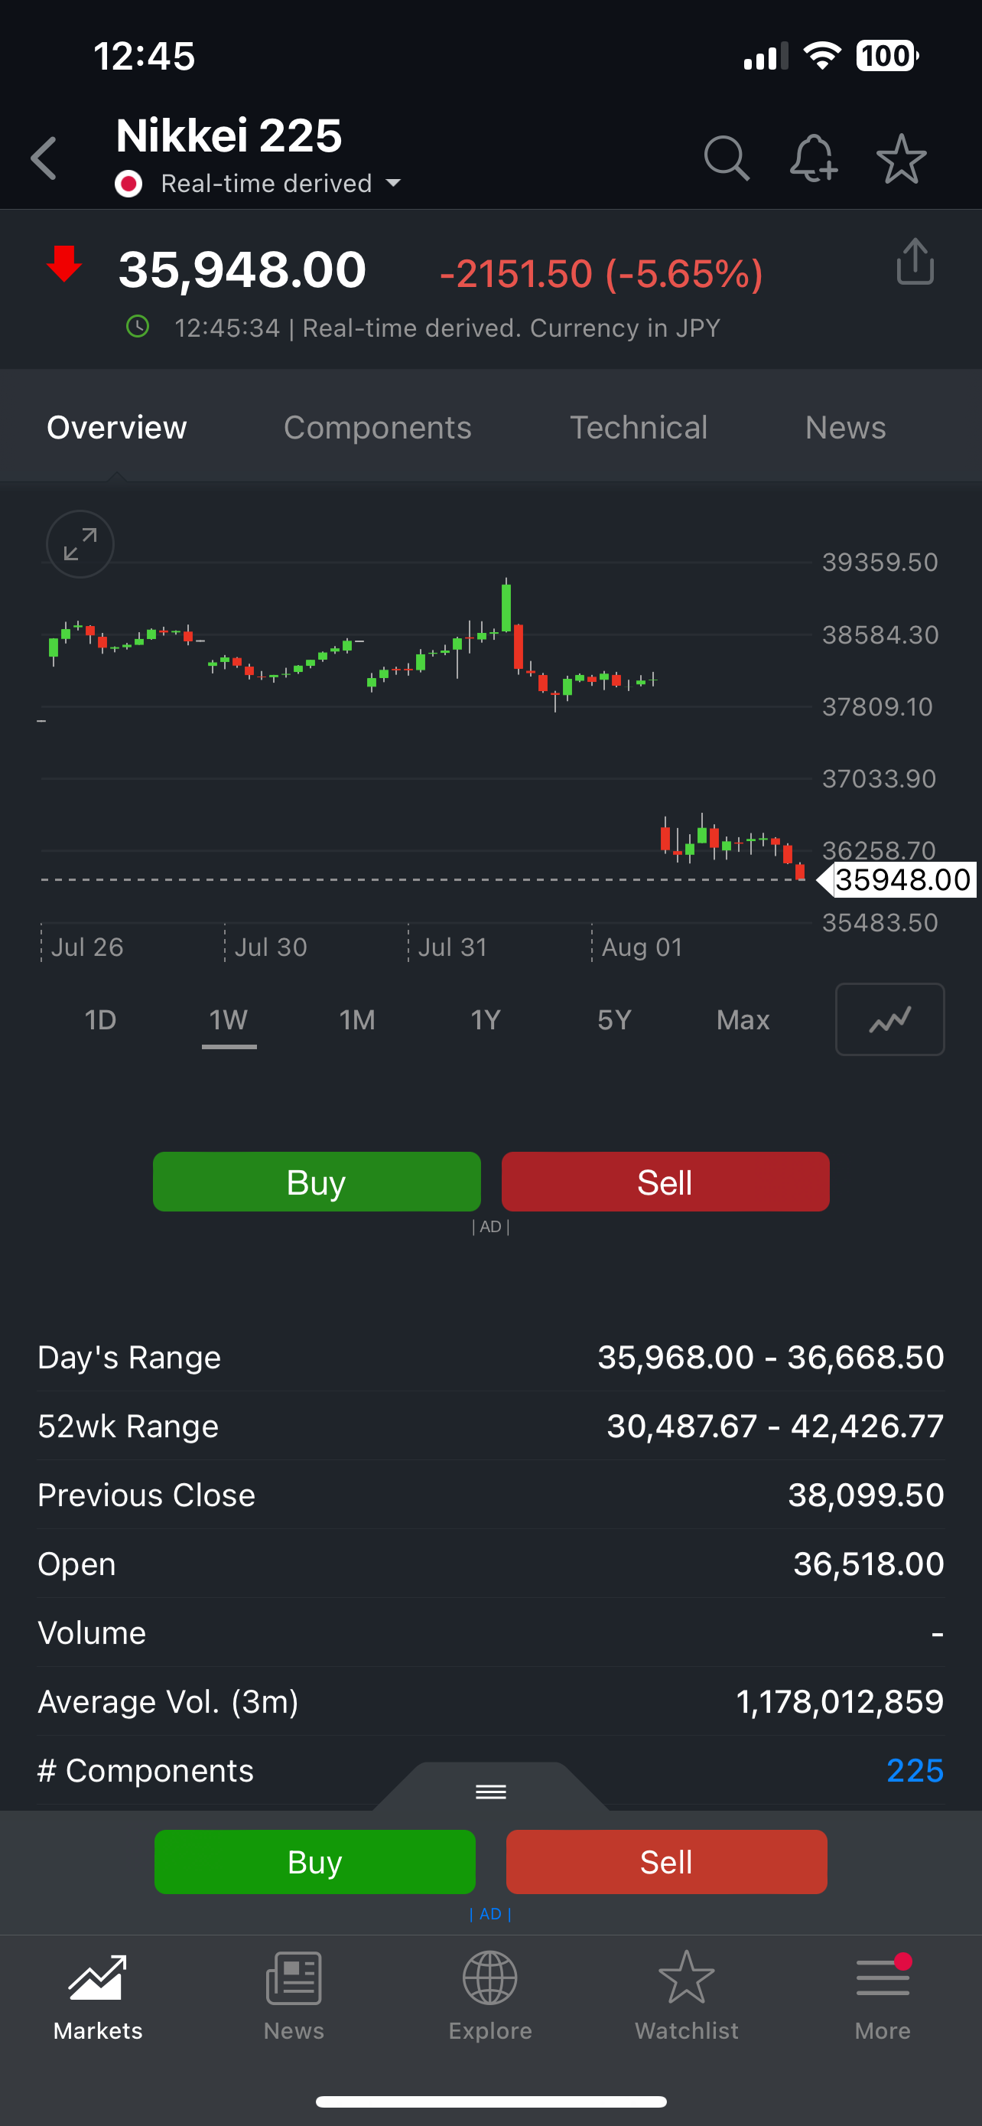Switch to the Components tab
The width and height of the screenshot is (982, 2126).
tap(378, 428)
